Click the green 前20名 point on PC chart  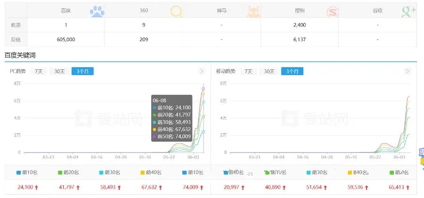[204, 117]
